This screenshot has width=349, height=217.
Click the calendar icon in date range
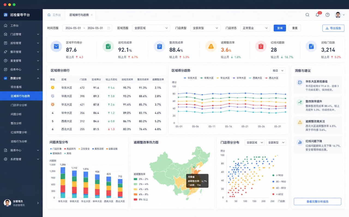click(x=109, y=28)
